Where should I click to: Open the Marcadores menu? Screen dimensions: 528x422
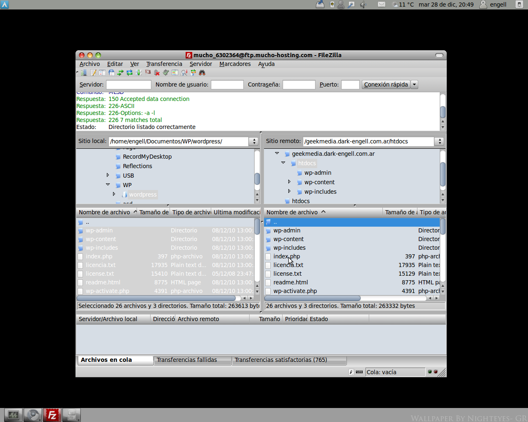pos(235,64)
